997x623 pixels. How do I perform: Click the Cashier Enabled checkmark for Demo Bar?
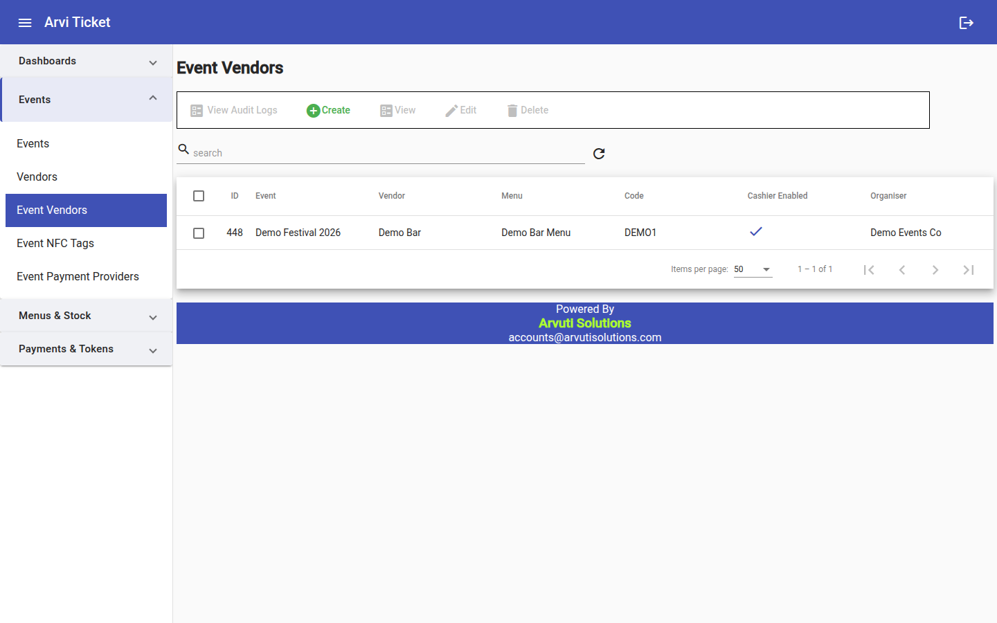click(756, 231)
